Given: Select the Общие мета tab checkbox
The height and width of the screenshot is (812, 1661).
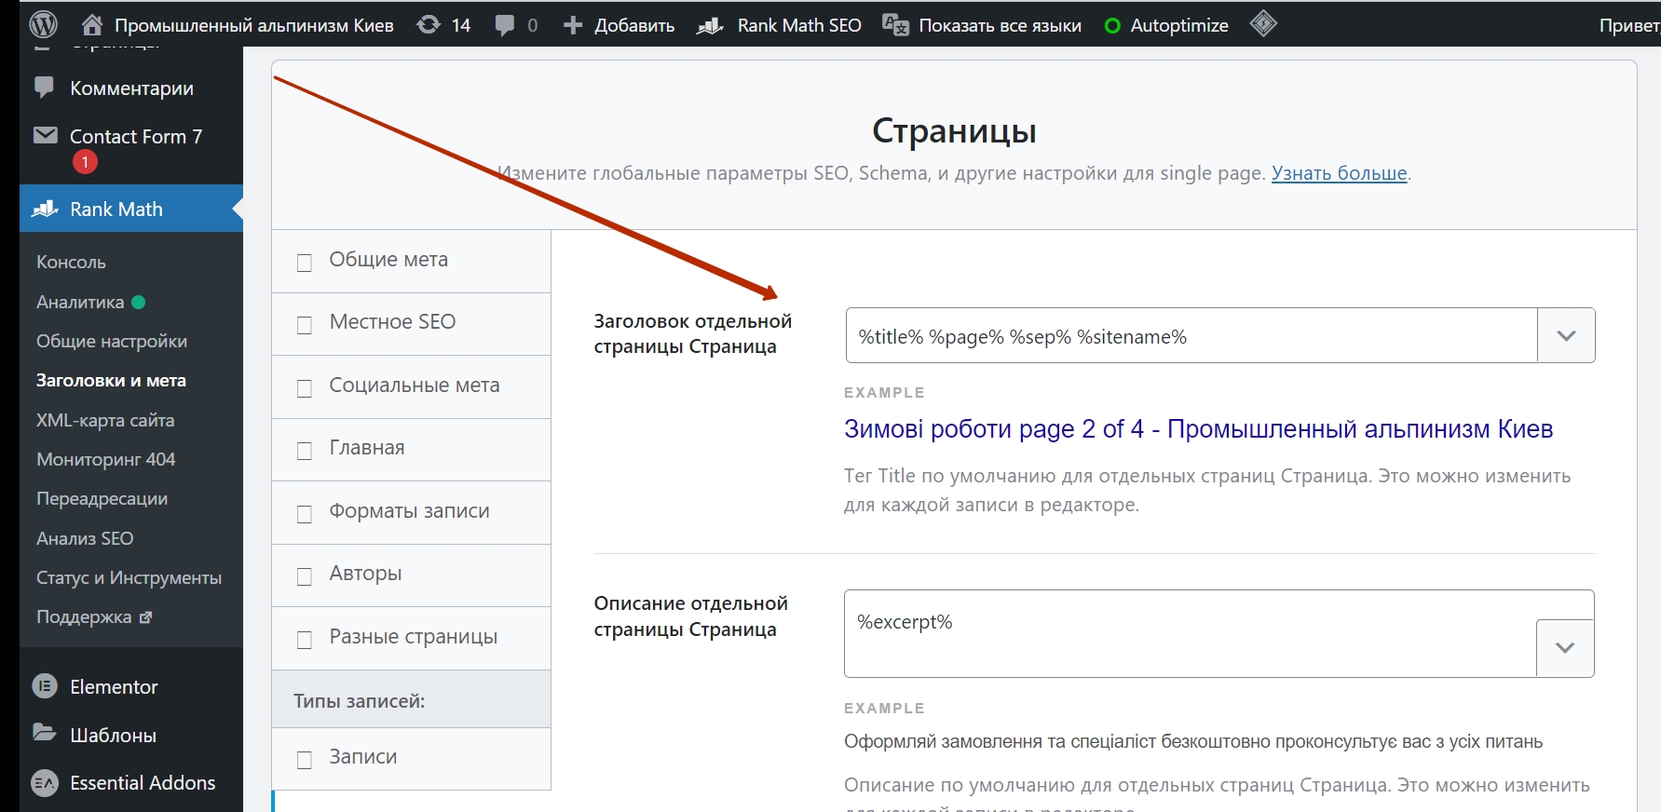Looking at the screenshot, I should (x=305, y=263).
